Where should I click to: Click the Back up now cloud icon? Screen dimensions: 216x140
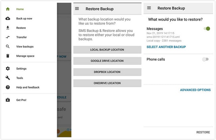click(x=8, y=19)
